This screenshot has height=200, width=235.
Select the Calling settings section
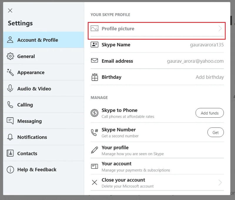tap(43, 105)
